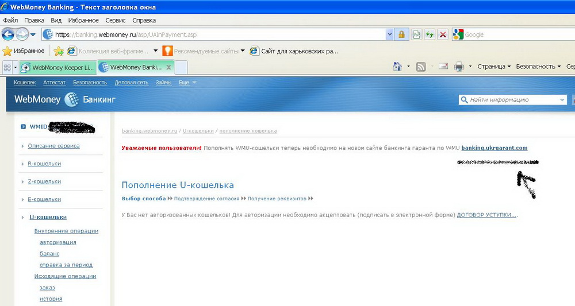Image resolution: width=575 pixels, height=306 pixels.
Task: Click the add to favorites bar star icon
Action: (58, 51)
